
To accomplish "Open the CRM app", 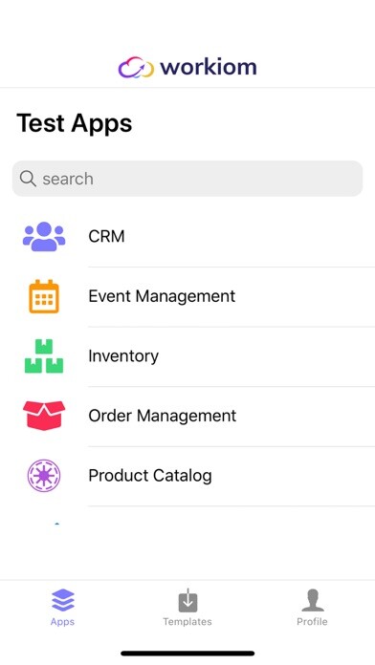I will click(x=187, y=236).
